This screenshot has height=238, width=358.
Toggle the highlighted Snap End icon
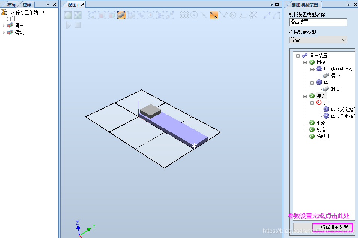[213, 15]
